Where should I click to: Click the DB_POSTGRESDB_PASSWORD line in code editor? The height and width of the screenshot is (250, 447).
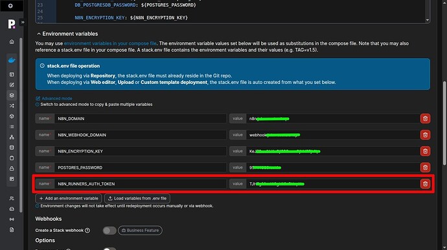(135, 5)
